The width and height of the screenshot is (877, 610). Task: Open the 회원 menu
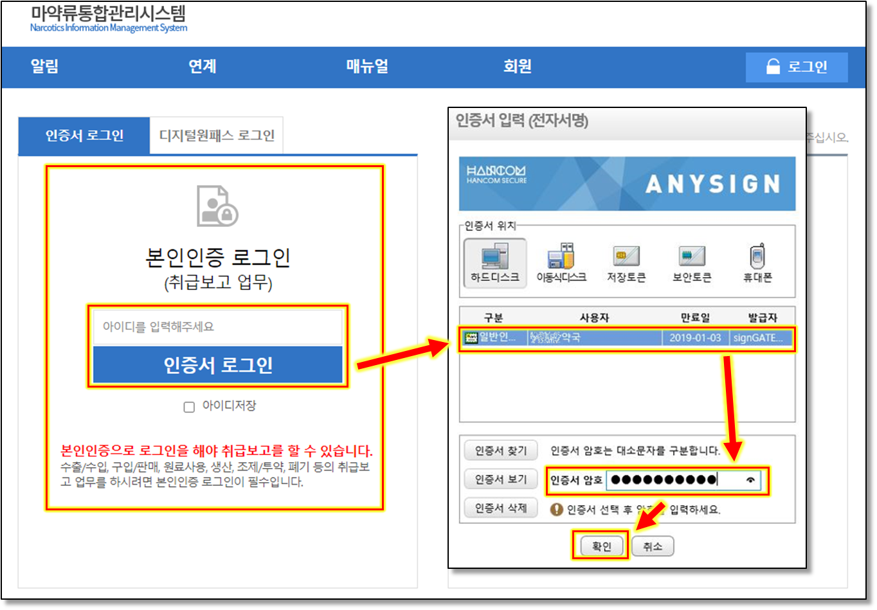517,66
